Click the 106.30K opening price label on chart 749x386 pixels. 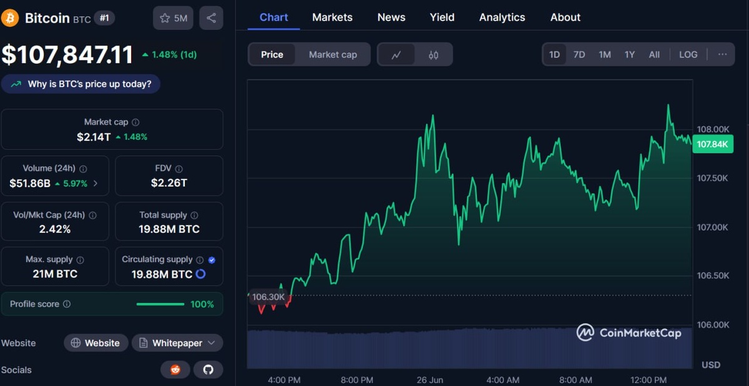pyautogui.click(x=268, y=297)
